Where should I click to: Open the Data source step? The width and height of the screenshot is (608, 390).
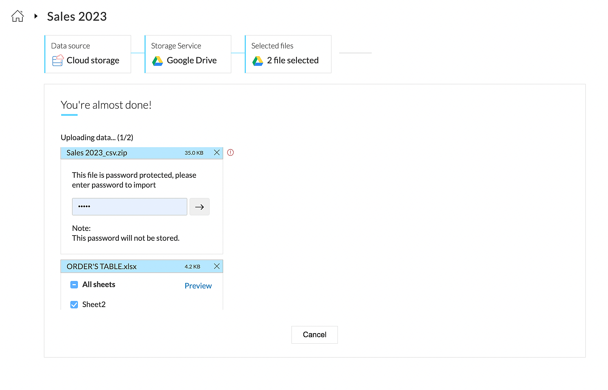point(88,54)
